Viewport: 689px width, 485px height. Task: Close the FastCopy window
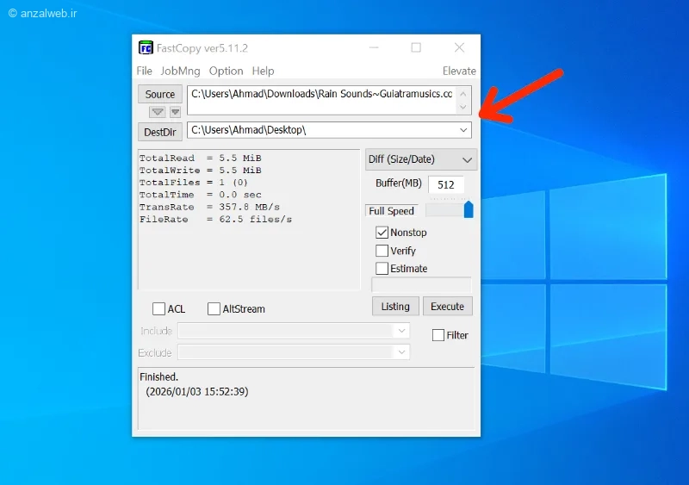[x=459, y=47]
